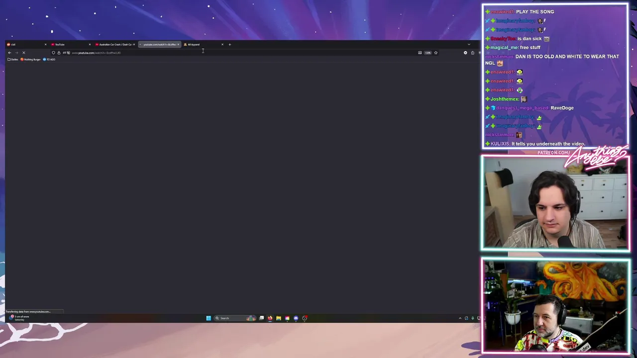The height and width of the screenshot is (358, 637).
Task: View site security via the padlock icon
Action: tap(59, 53)
